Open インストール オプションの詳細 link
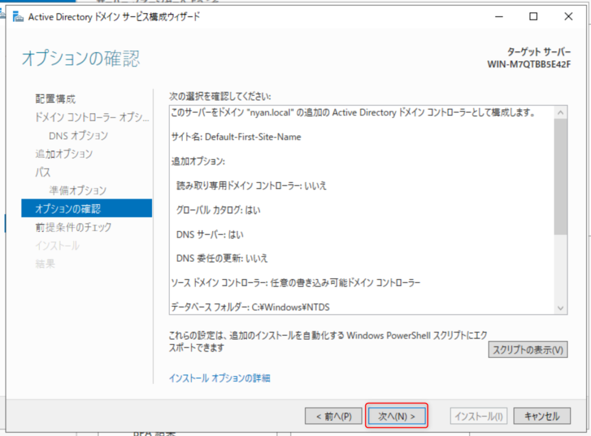The width and height of the screenshot is (591, 436). coord(219,378)
